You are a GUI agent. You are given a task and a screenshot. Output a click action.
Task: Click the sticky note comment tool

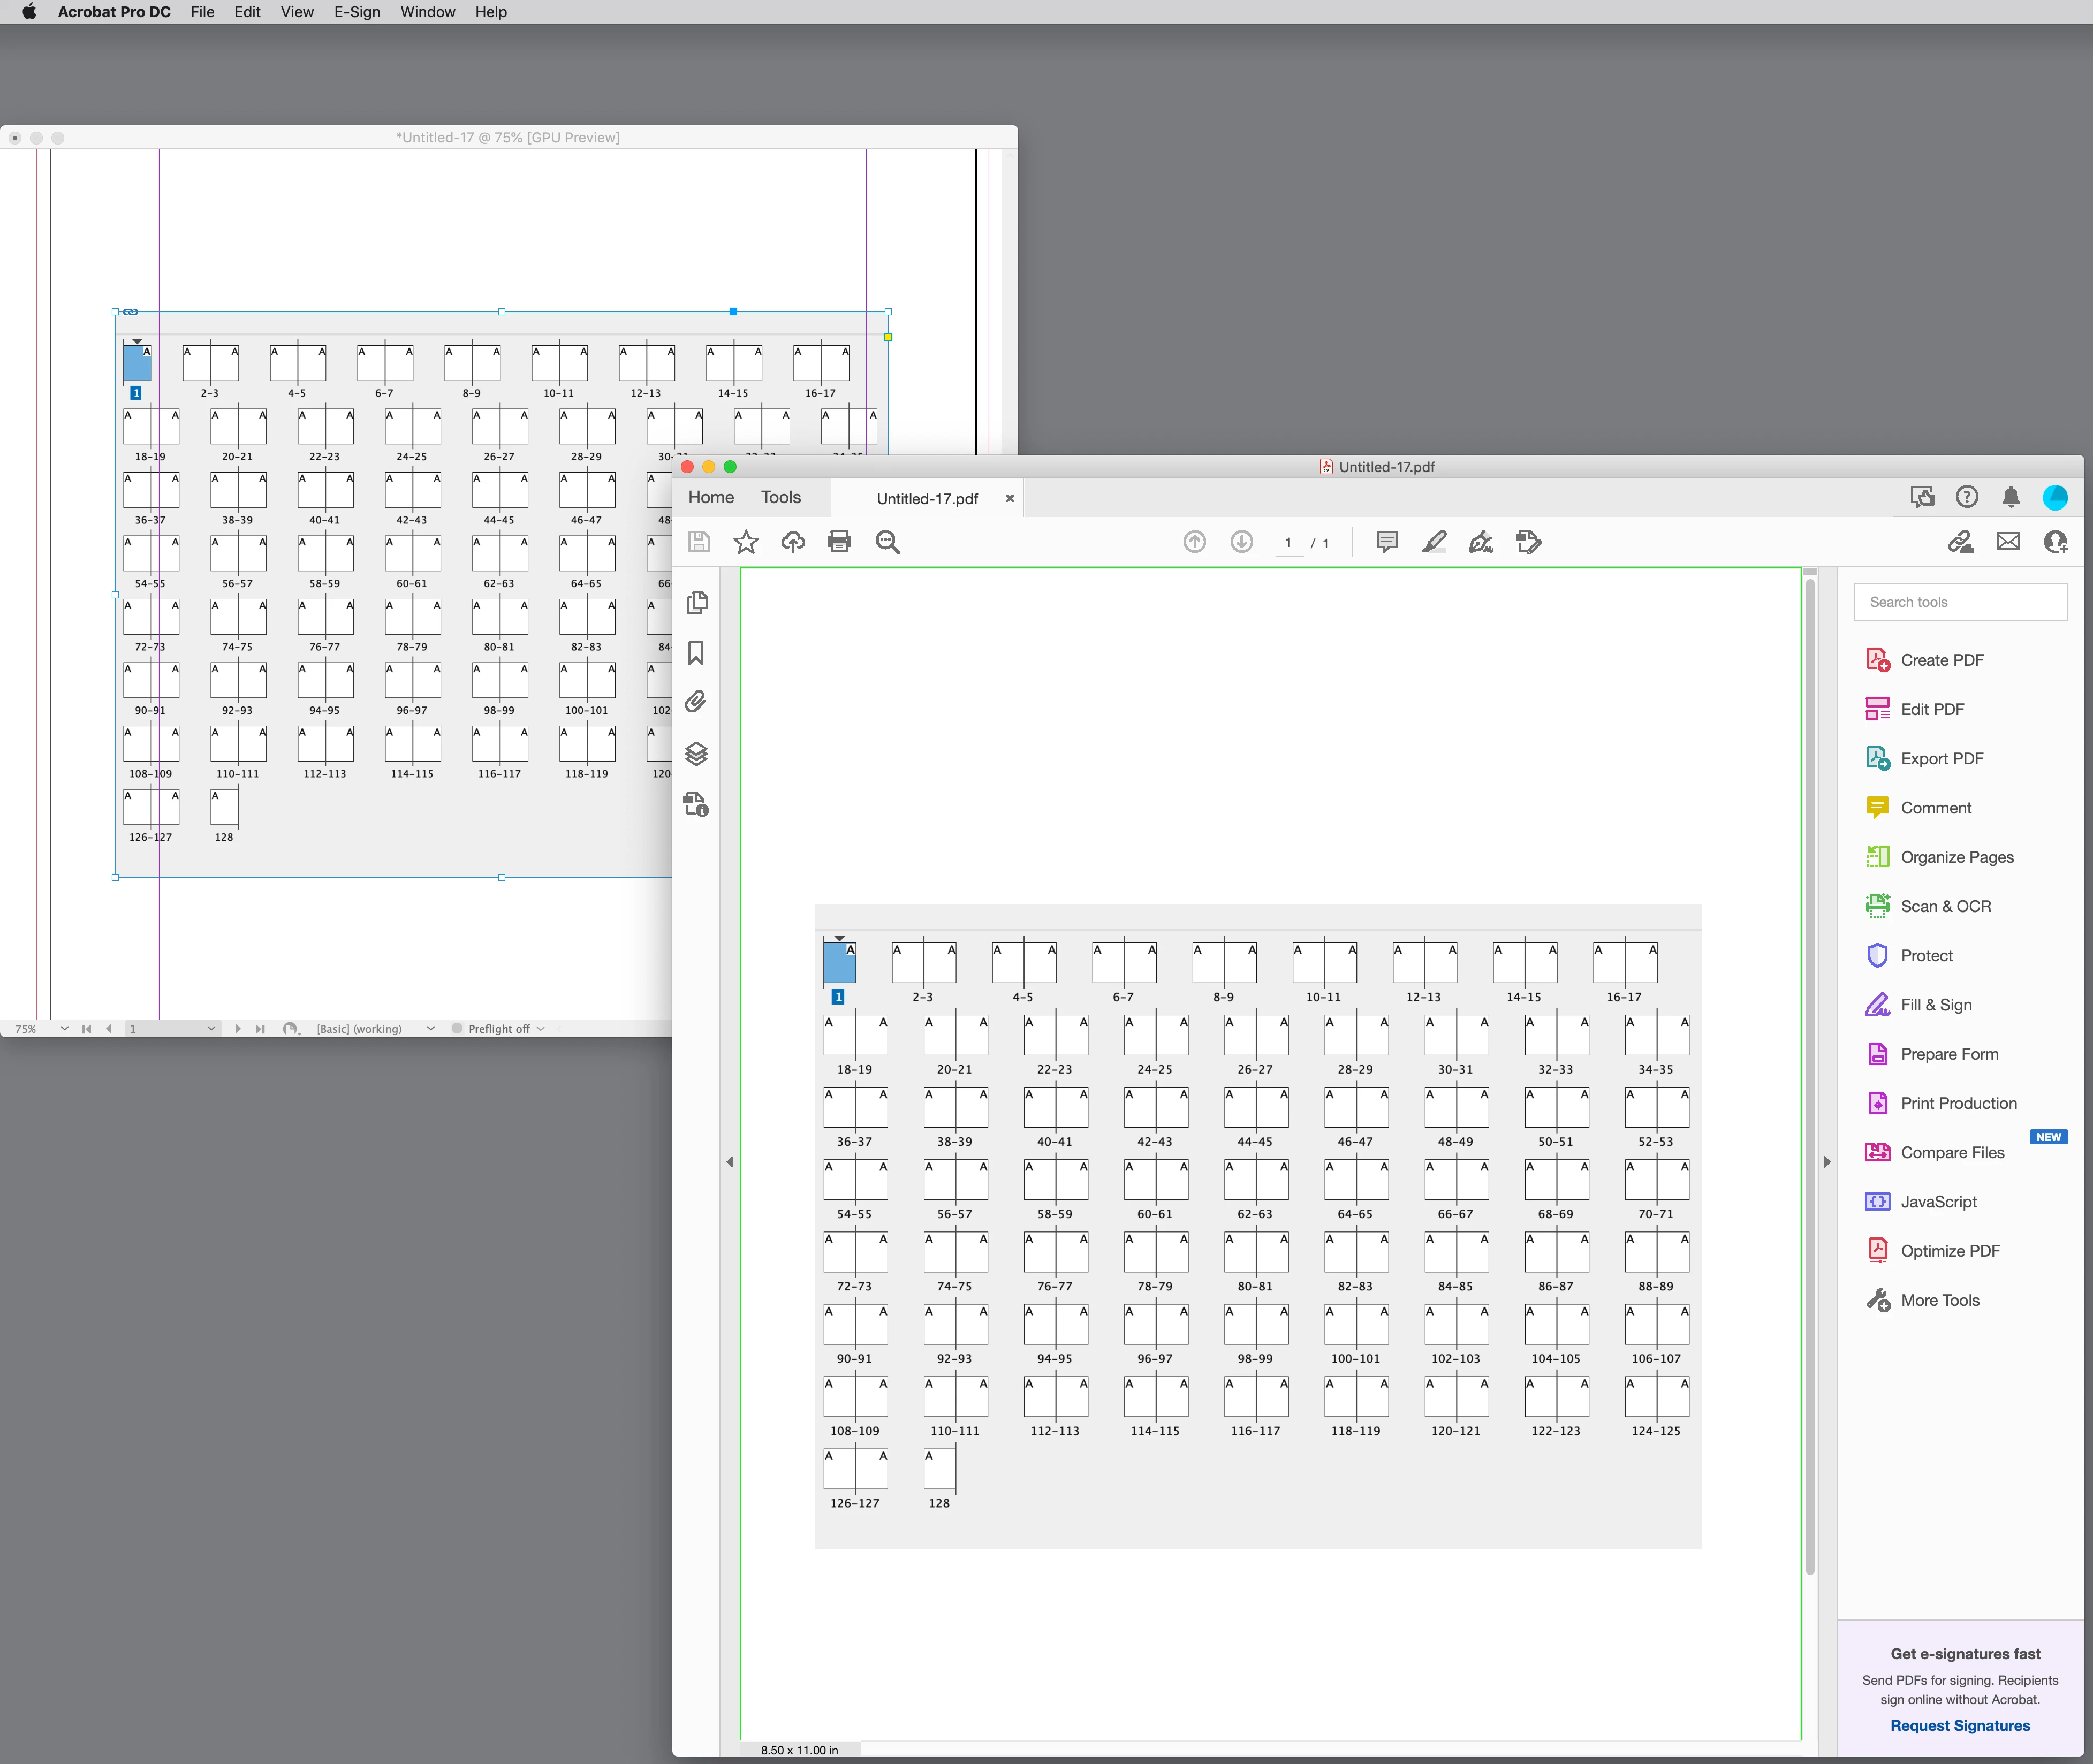point(1387,542)
